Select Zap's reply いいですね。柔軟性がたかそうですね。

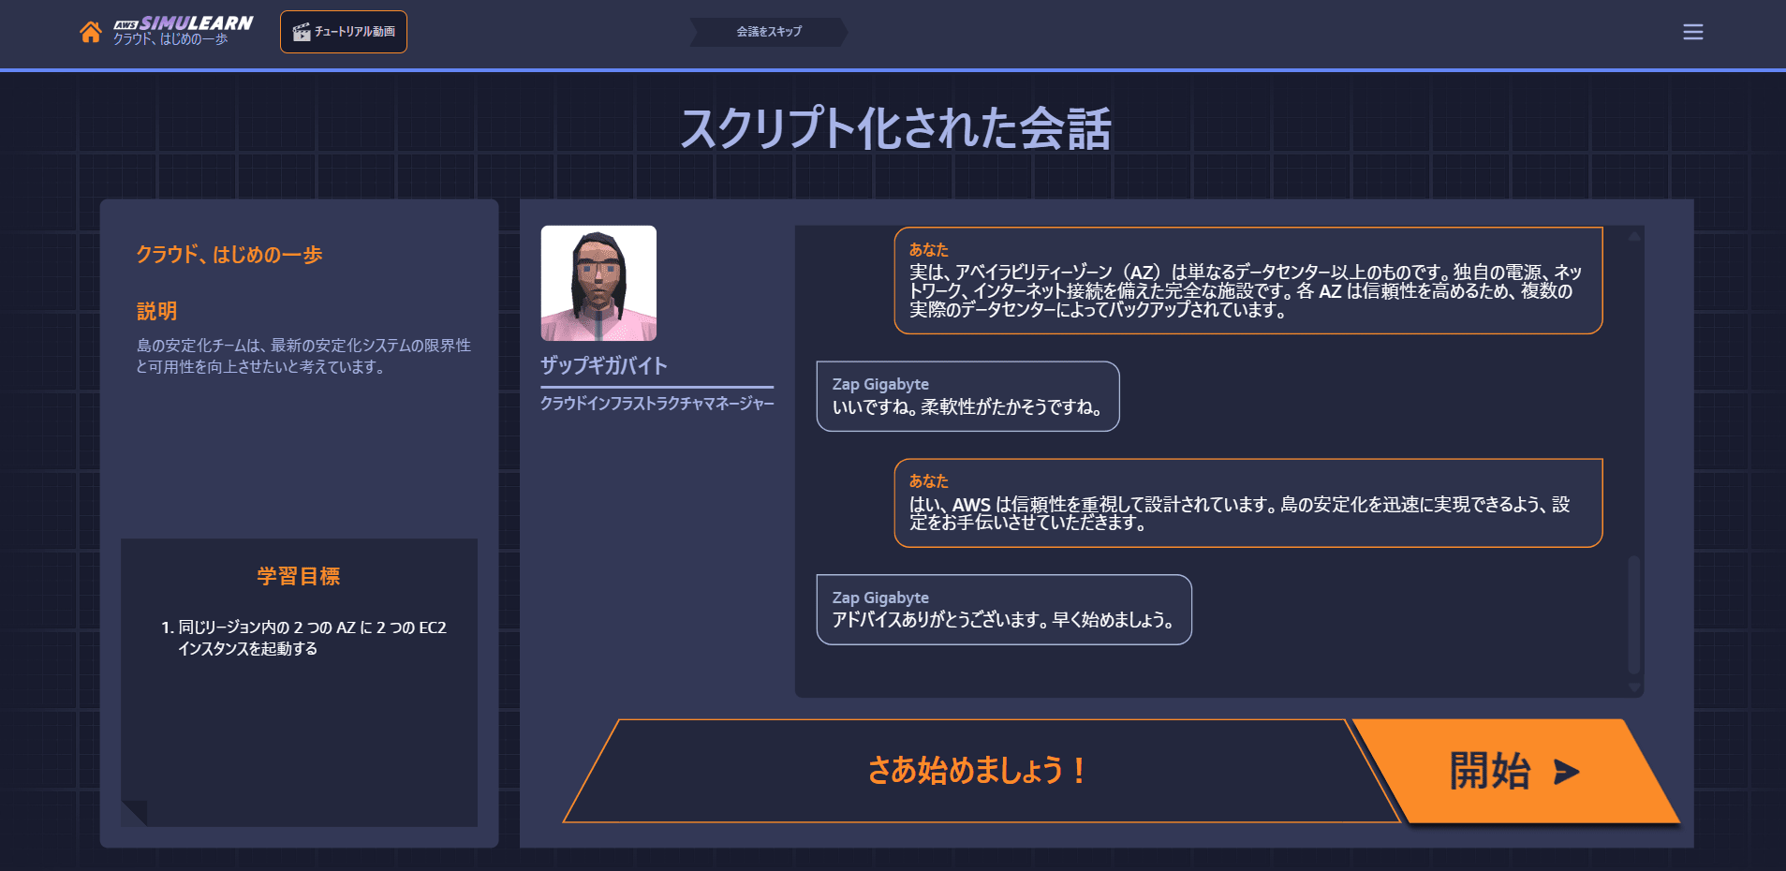967,396
